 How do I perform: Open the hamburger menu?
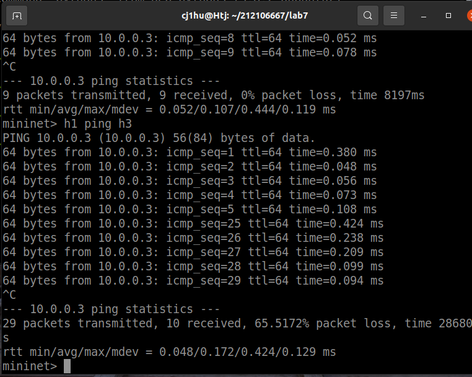394,16
